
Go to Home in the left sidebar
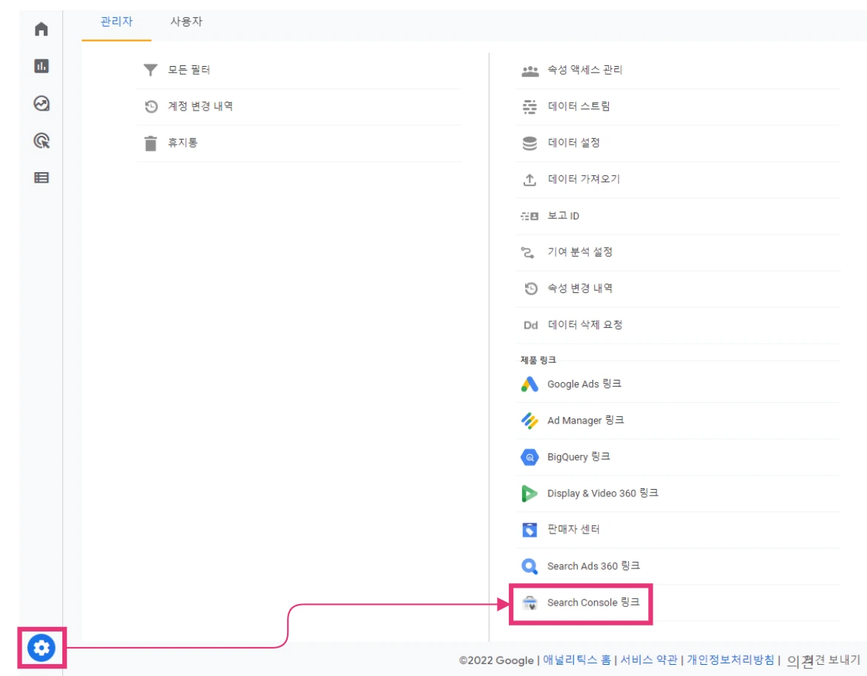click(42, 29)
